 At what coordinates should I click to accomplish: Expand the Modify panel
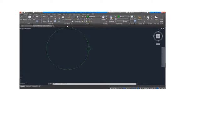(50, 24)
